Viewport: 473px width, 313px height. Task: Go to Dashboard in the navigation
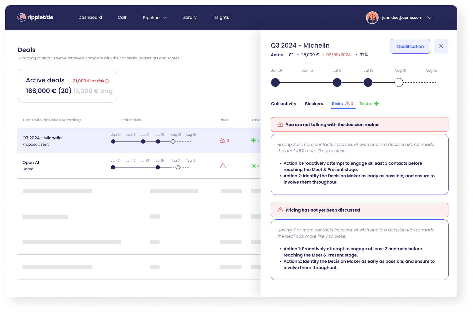[x=90, y=17]
